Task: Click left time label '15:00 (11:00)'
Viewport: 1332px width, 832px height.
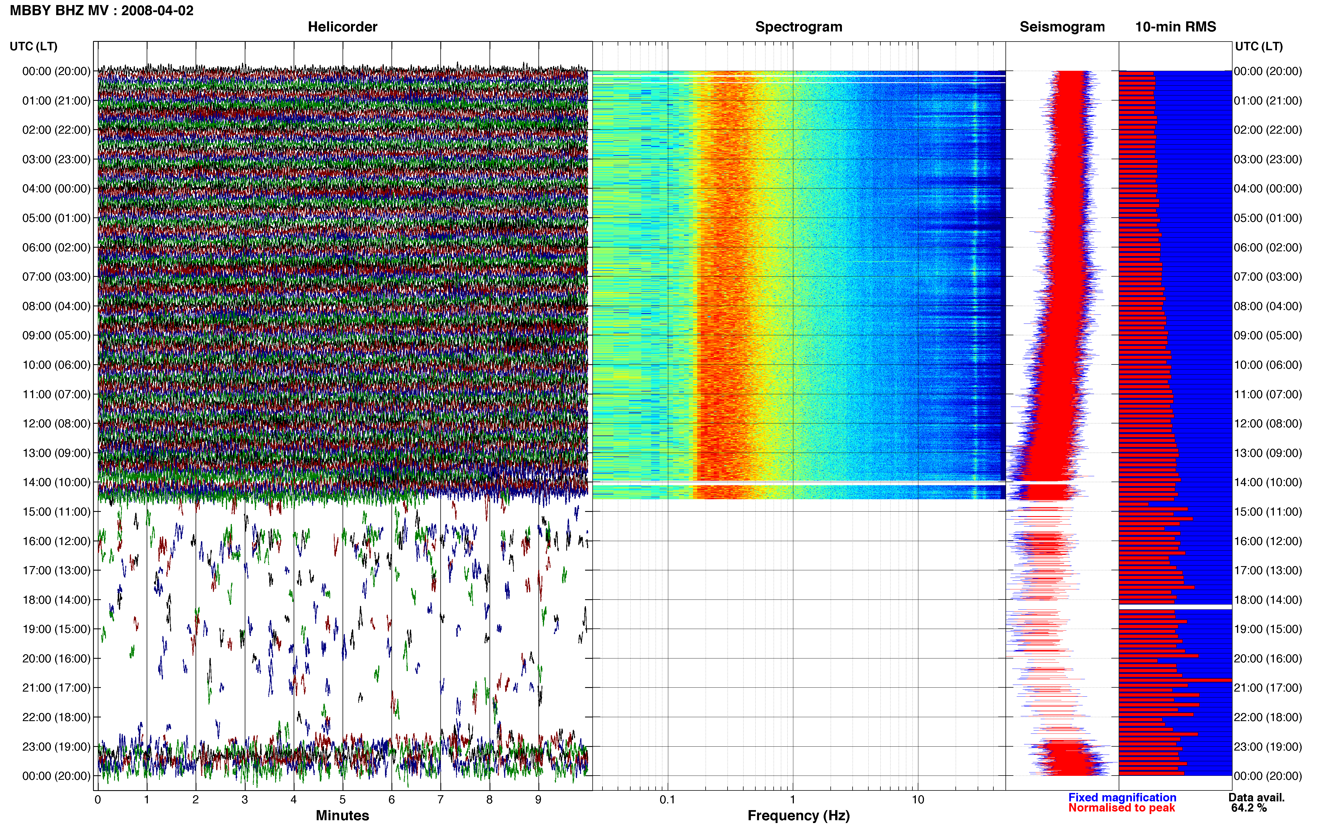Action: (56, 512)
